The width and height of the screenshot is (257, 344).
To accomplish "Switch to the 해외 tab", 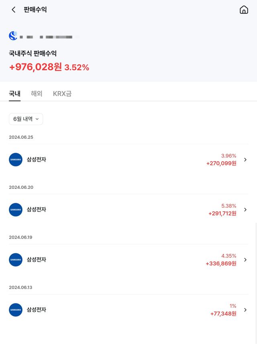I will pyautogui.click(x=37, y=94).
